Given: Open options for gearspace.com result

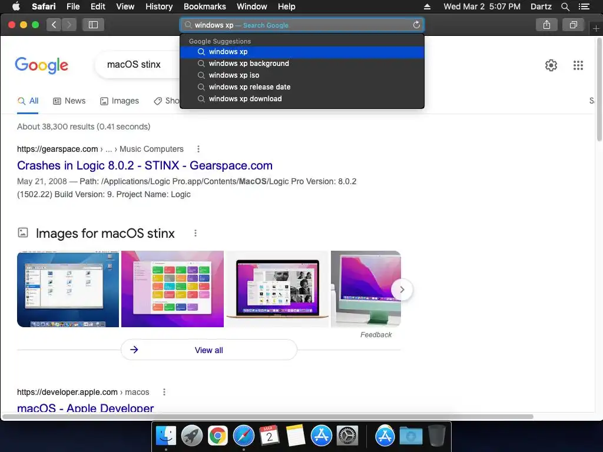Looking at the screenshot, I should pyautogui.click(x=198, y=149).
